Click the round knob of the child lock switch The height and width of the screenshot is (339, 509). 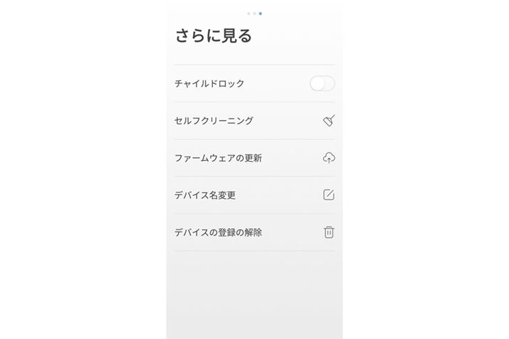click(318, 84)
